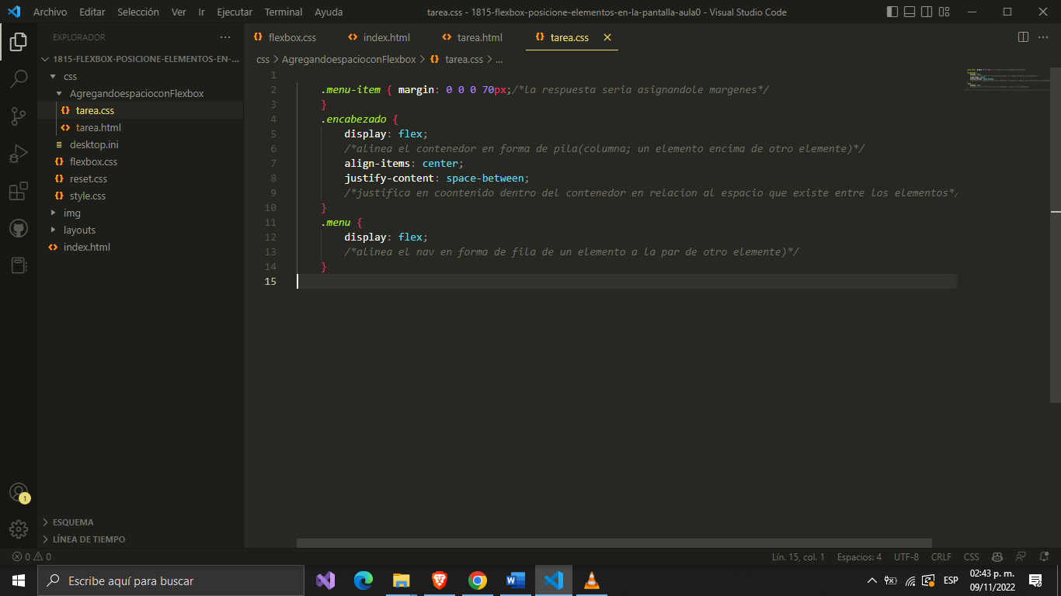1061x596 pixels.
Task: Collapse the css folder in explorer
Action: pyautogui.click(x=141, y=76)
